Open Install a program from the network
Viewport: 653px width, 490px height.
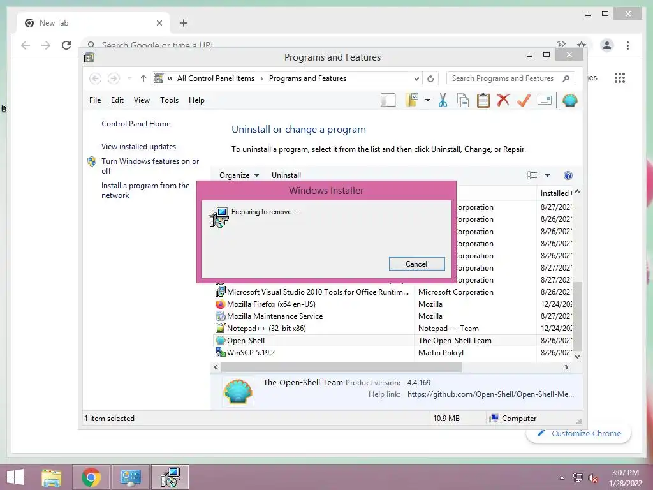pyautogui.click(x=145, y=190)
